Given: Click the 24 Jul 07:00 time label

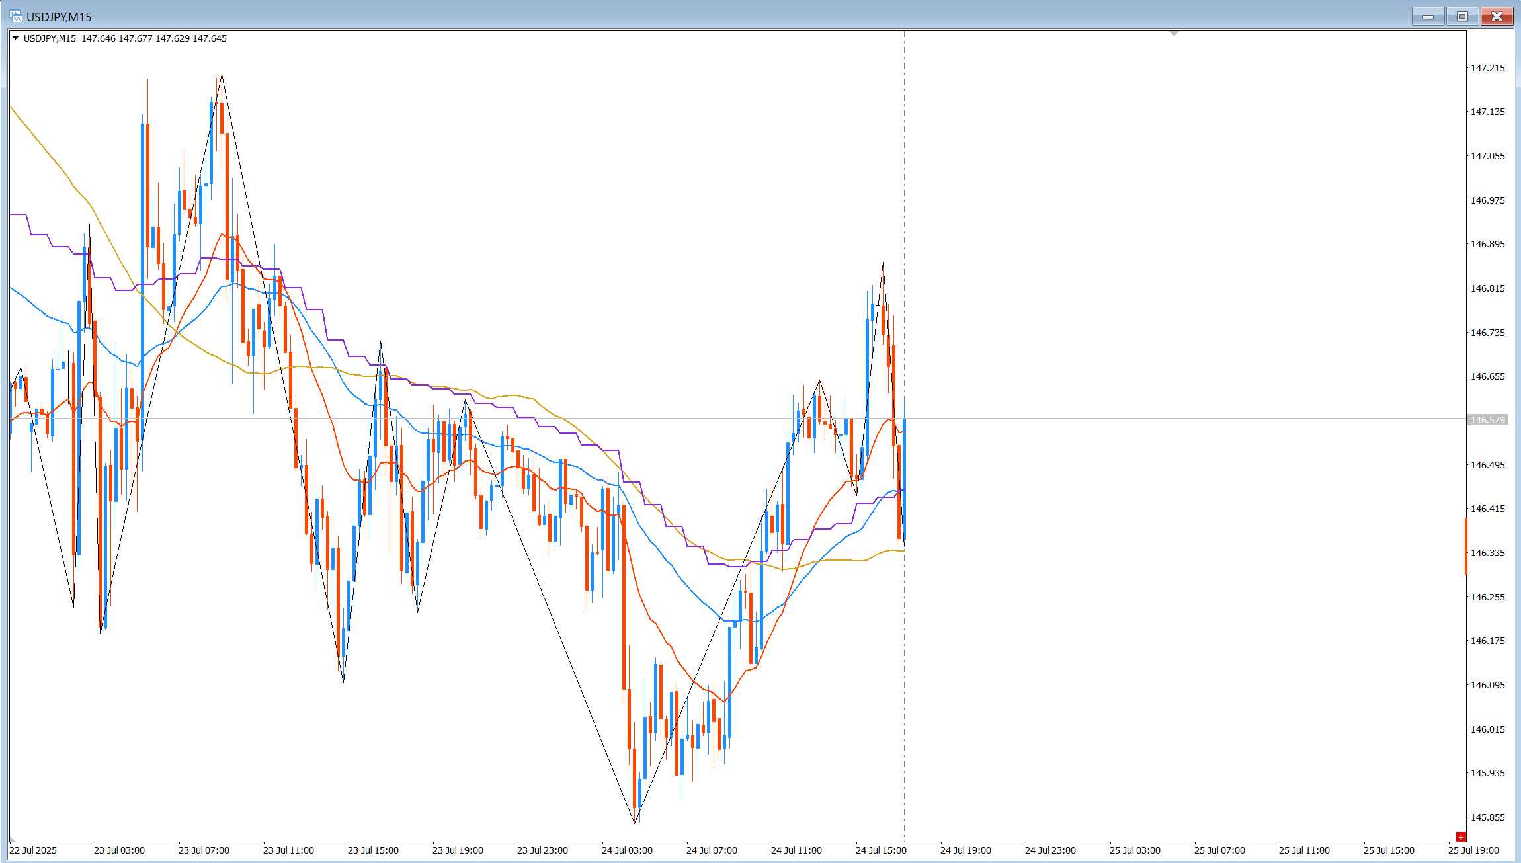Looking at the screenshot, I should point(712,850).
